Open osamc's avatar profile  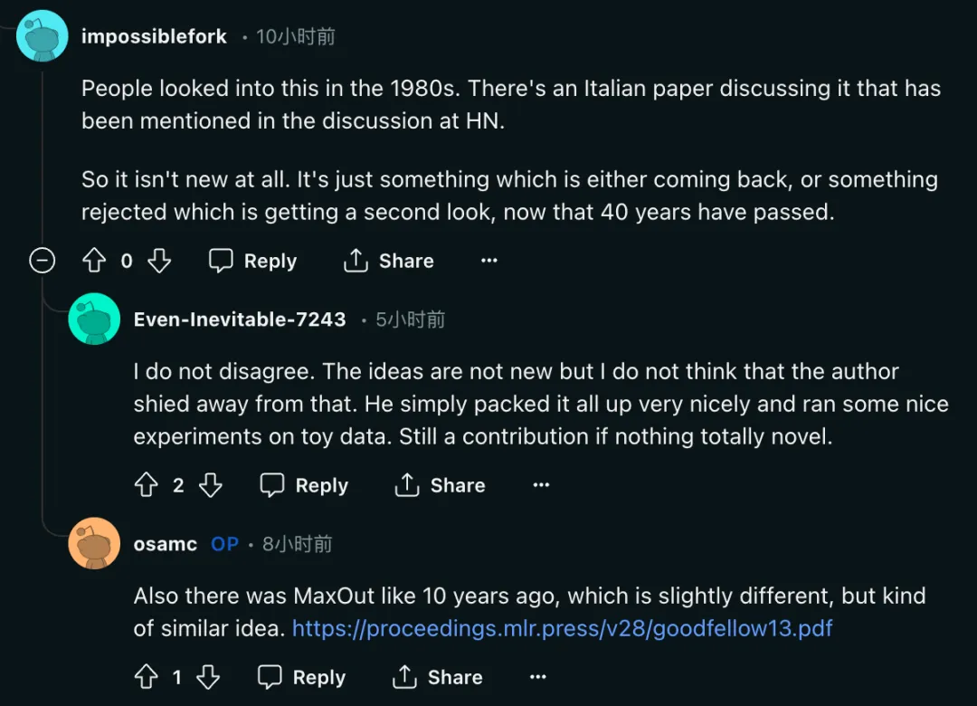pyautogui.click(x=94, y=543)
